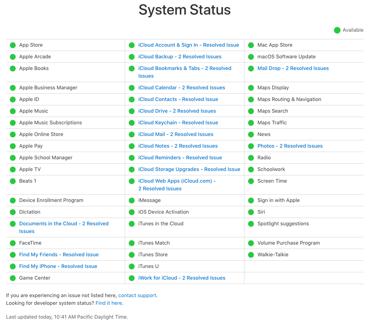Click the green status dot beside Apple Arcade

coord(13,57)
